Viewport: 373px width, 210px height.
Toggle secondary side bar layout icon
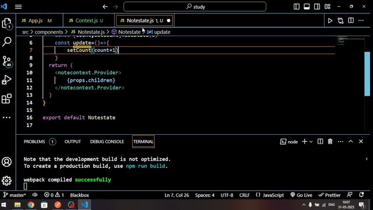tap(317, 6)
